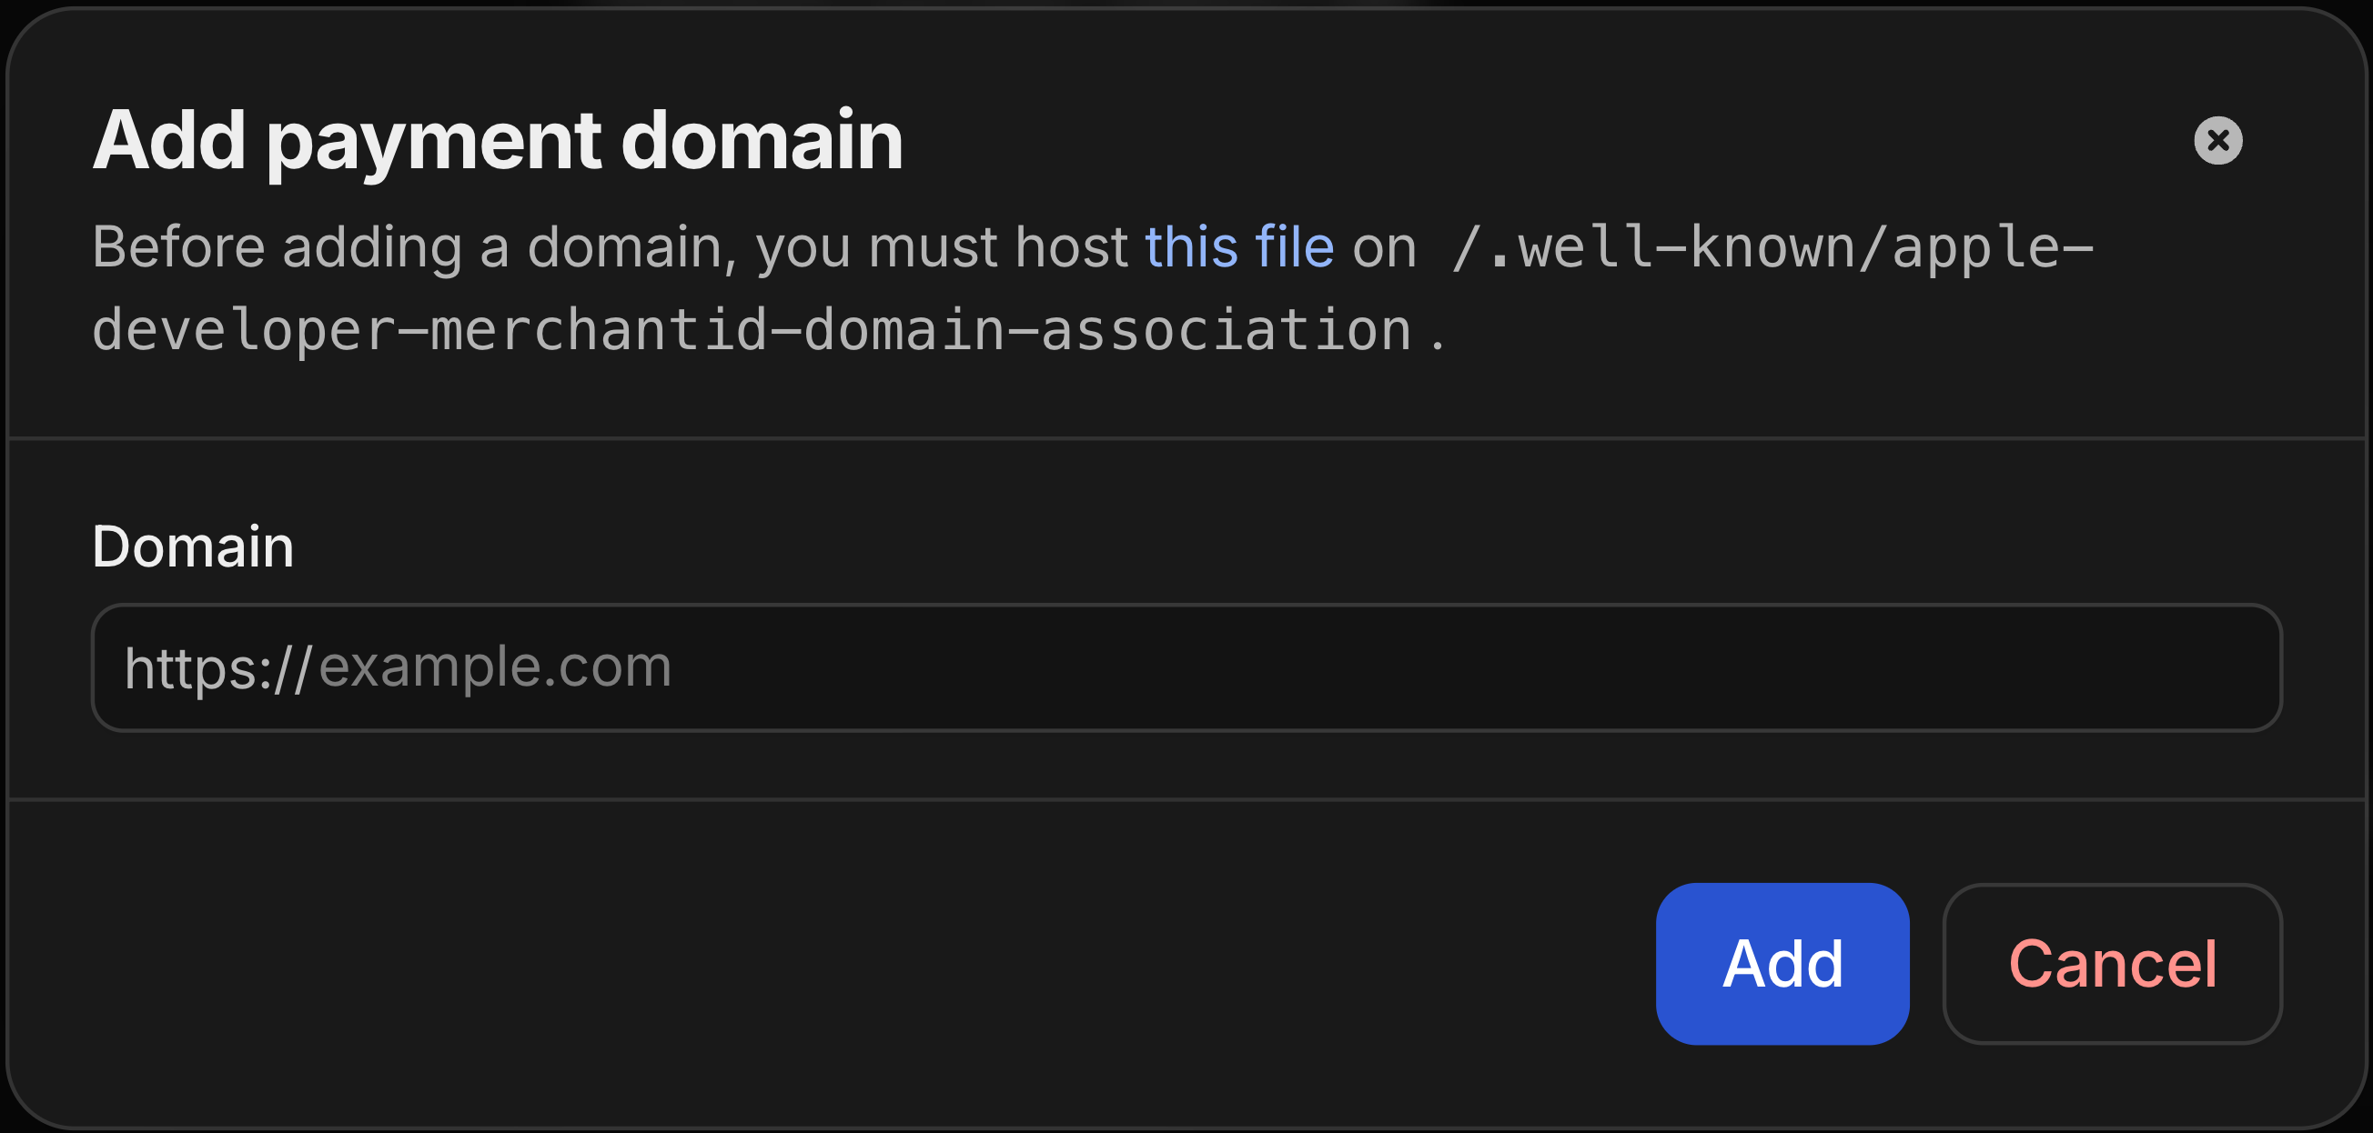Screen dimensions: 2373x1133
Task: Click the Domain label
Action: (193, 545)
